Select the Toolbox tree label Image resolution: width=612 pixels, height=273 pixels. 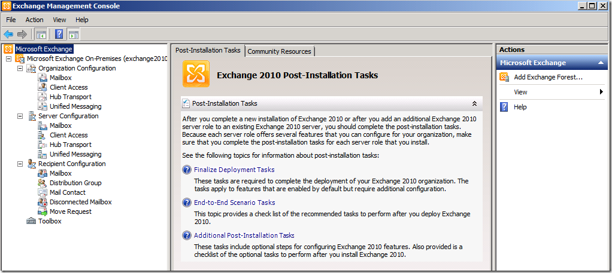50,221
